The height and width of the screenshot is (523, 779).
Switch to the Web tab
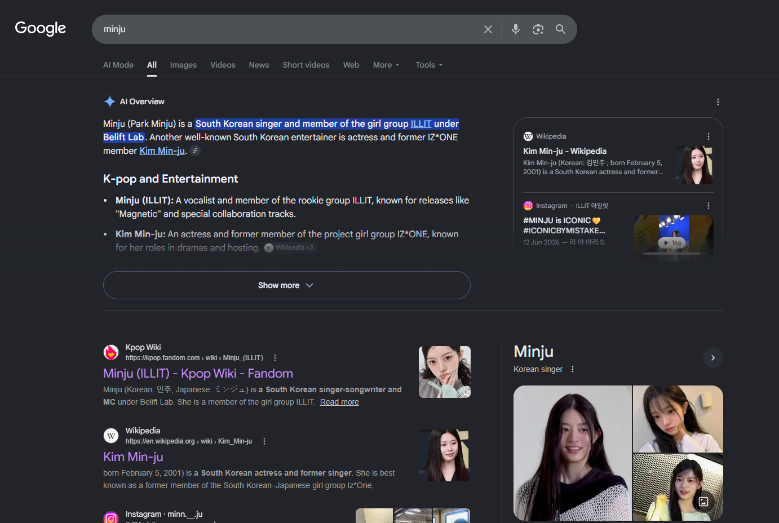pyautogui.click(x=351, y=65)
